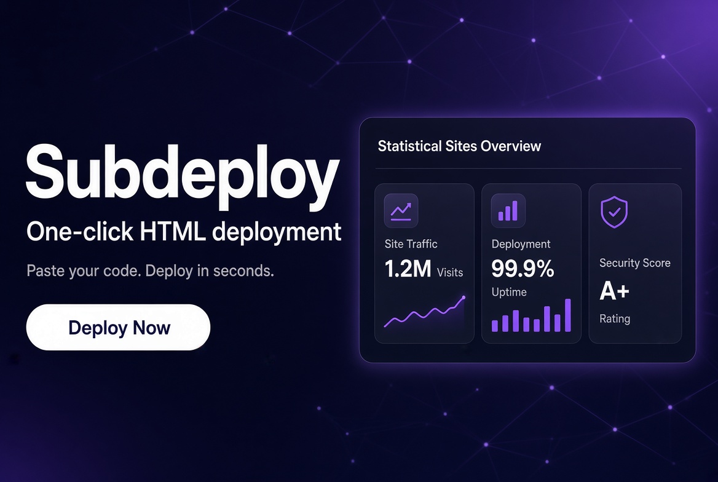The width and height of the screenshot is (718, 482).
Task: Click the Deployment label
Action: [521, 244]
